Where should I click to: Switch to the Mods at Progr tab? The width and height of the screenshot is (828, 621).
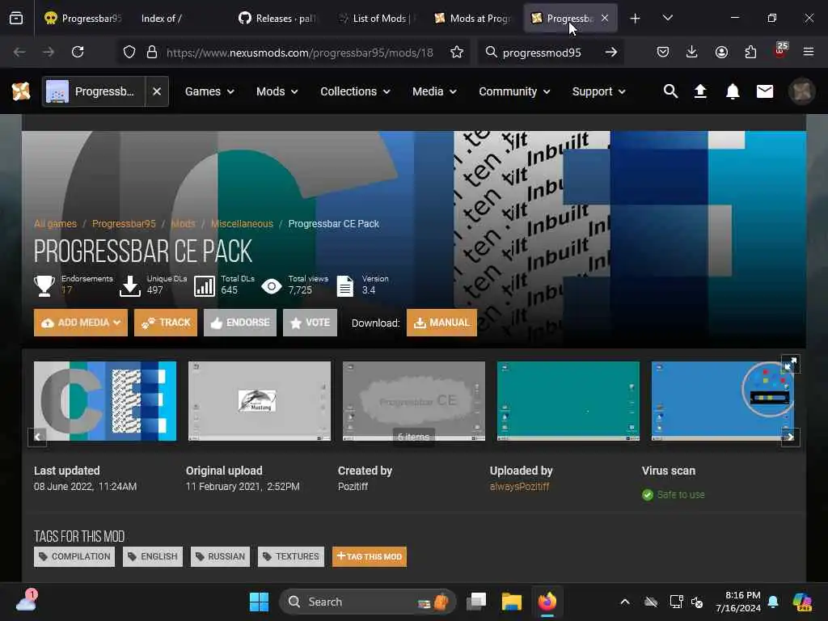(473, 19)
